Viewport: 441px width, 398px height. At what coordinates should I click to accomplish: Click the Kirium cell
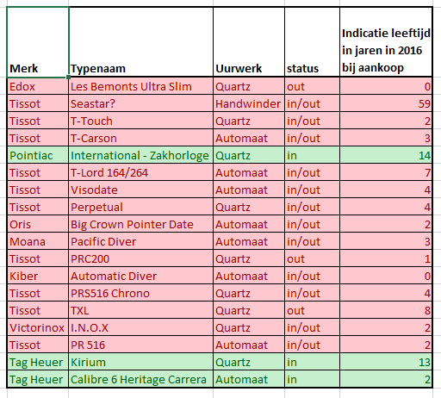pyautogui.click(x=141, y=362)
